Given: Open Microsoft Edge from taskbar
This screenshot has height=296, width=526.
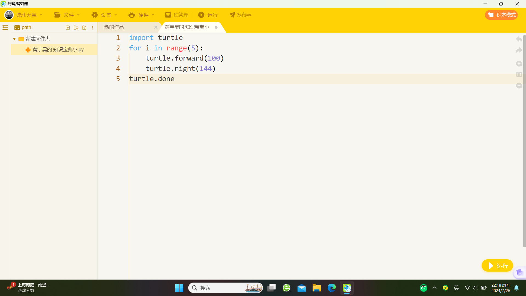Looking at the screenshot, I should (x=332, y=288).
